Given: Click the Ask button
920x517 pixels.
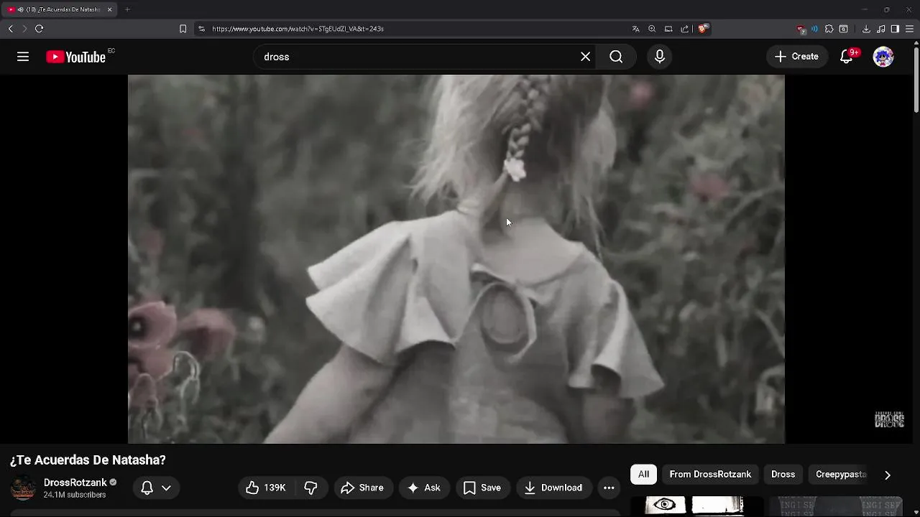Looking at the screenshot, I should coord(424,488).
